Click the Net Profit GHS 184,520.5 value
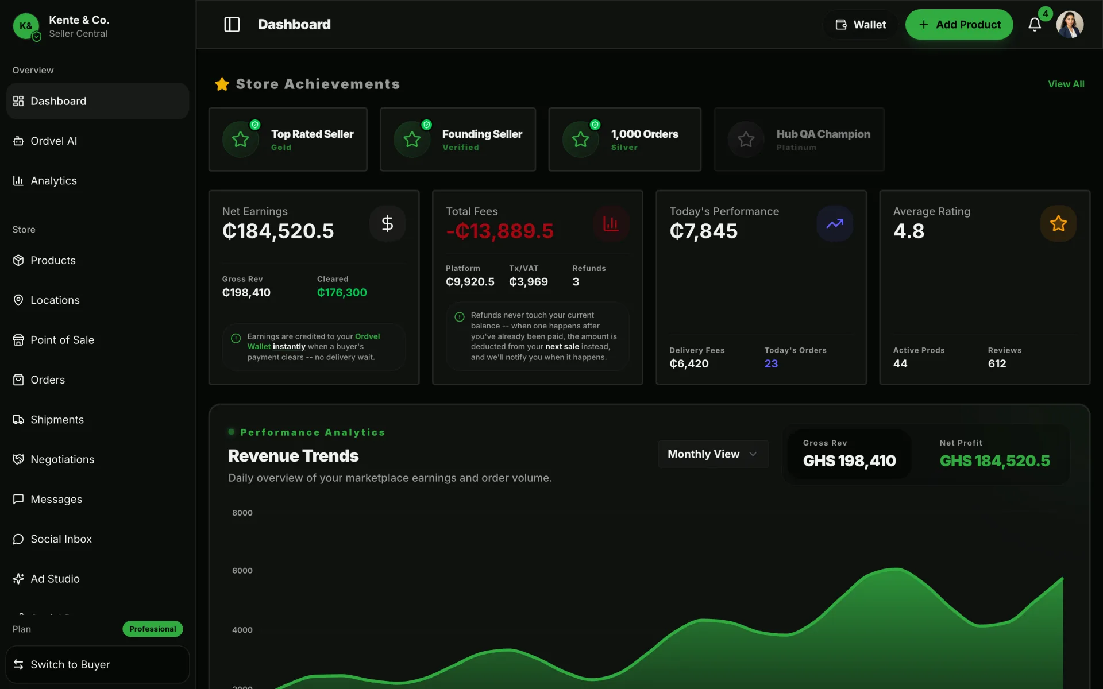1103x689 pixels. [994, 460]
